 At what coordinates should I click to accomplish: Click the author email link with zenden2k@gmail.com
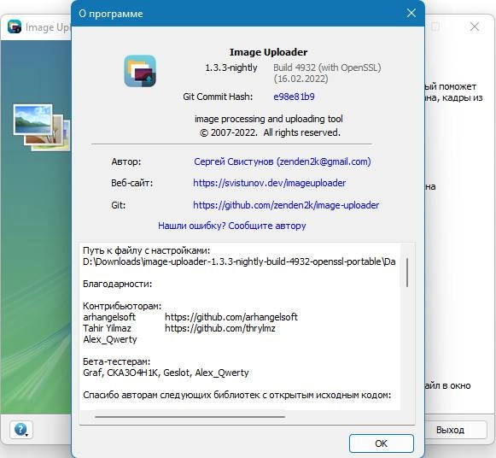pos(283,161)
